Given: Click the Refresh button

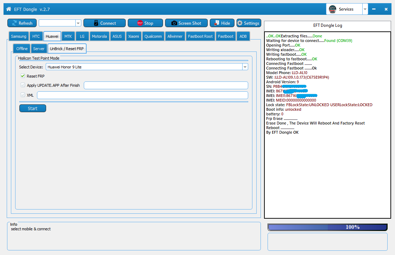Looking at the screenshot, I should click(22, 23).
